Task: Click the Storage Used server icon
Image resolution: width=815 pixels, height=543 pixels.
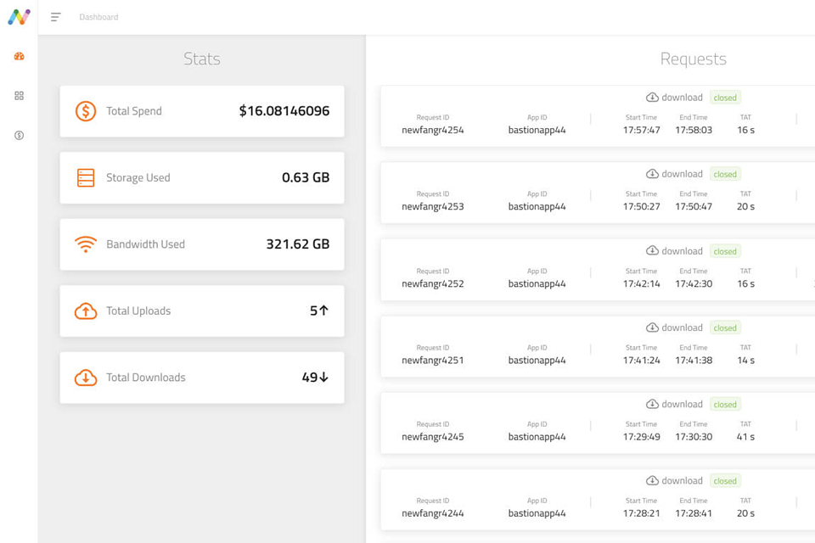Action: point(86,177)
